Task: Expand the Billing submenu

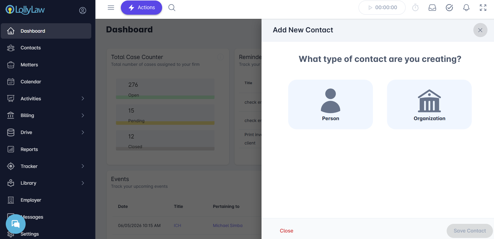Action: 83,115
